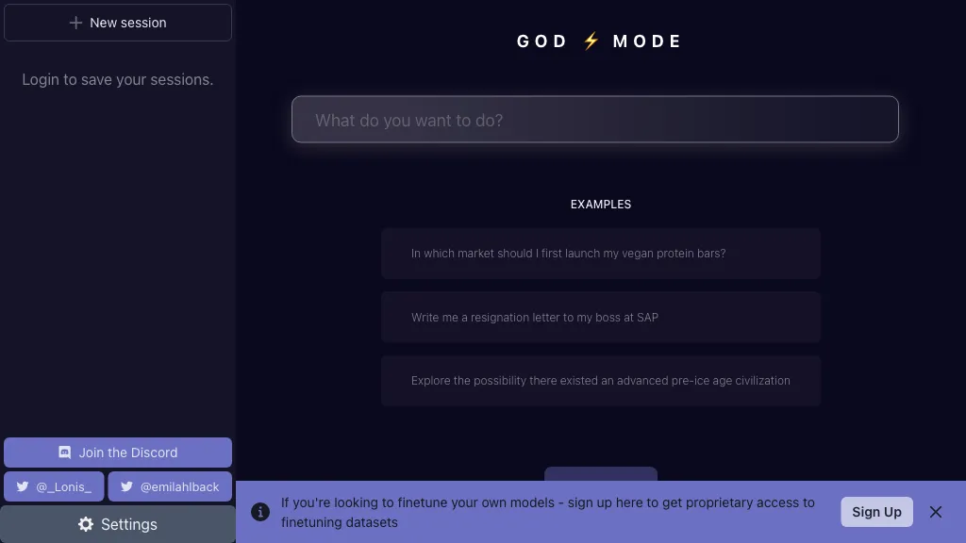Click the "New session" text label

coord(128,23)
